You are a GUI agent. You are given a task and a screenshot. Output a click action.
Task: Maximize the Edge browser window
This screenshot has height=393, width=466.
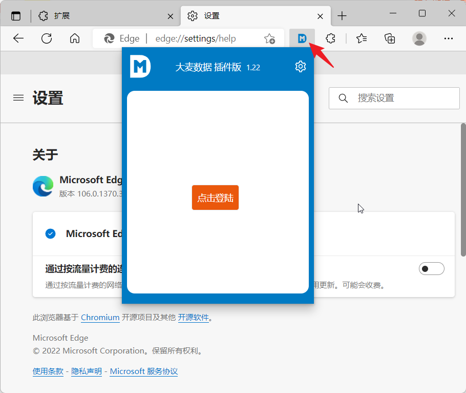[x=422, y=13]
